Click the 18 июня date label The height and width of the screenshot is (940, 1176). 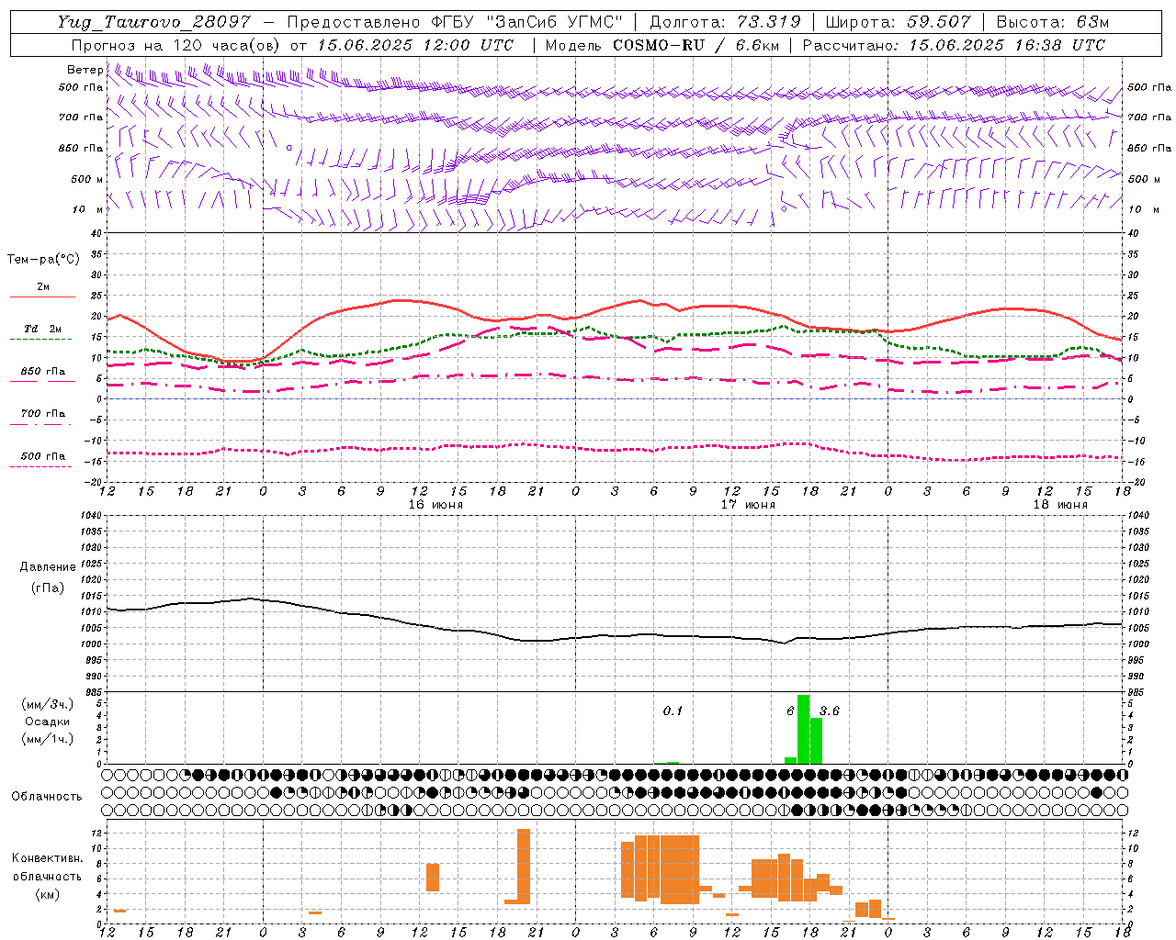pos(1060,505)
